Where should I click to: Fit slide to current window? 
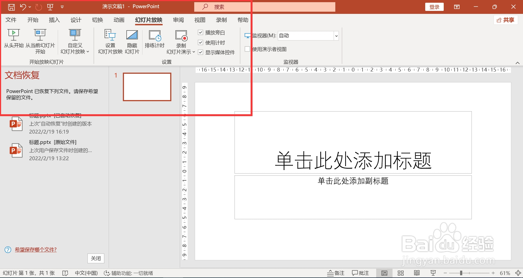click(518, 273)
